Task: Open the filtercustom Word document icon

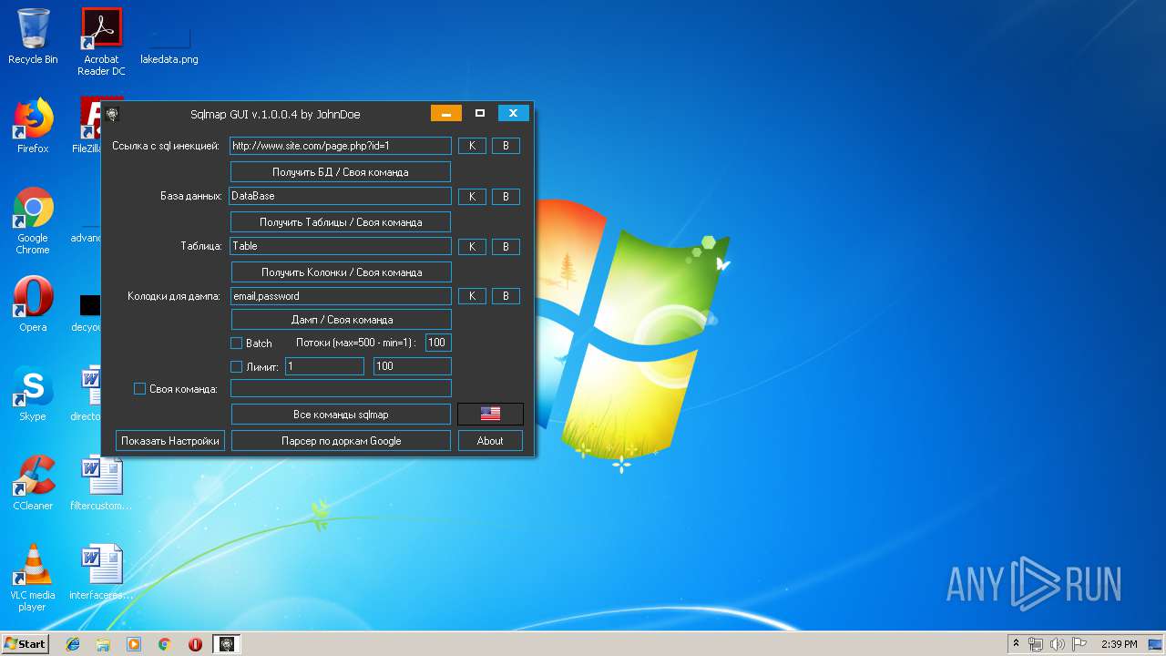Action: (x=100, y=483)
